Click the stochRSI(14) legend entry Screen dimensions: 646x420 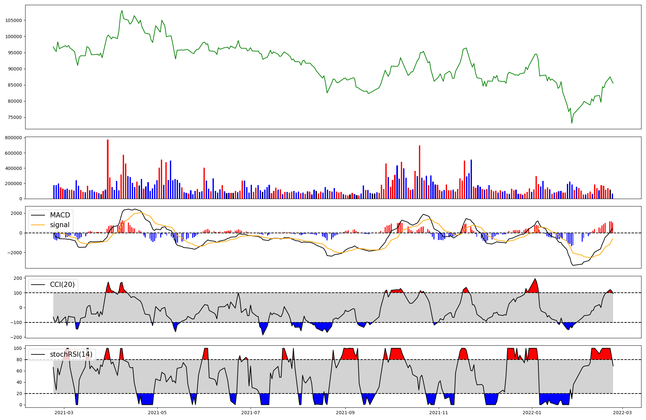(71, 354)
